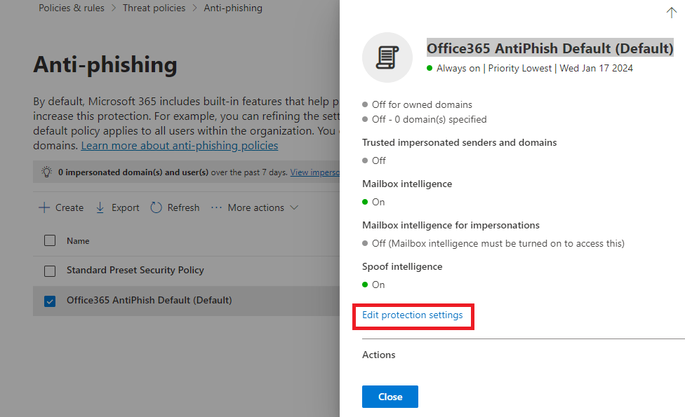Click the circular Refresh icon
The width and height of the screenshot is (685, 417).
coord(157,207)
